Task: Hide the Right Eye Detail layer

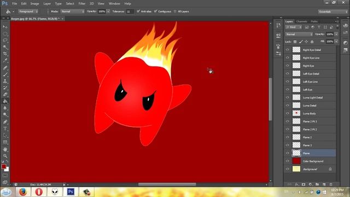Action: pos(288,50)
